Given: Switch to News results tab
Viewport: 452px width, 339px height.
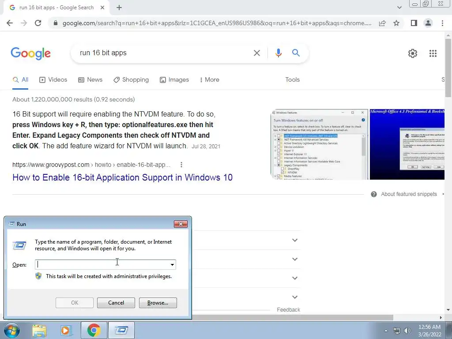Looking at the screenshot, I should (90, 80).
